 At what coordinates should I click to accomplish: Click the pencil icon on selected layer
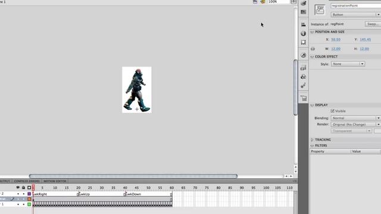pos(12,199)
